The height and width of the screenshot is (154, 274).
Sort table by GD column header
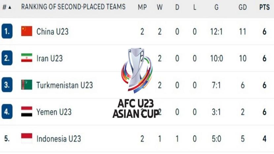click(243, 7)
